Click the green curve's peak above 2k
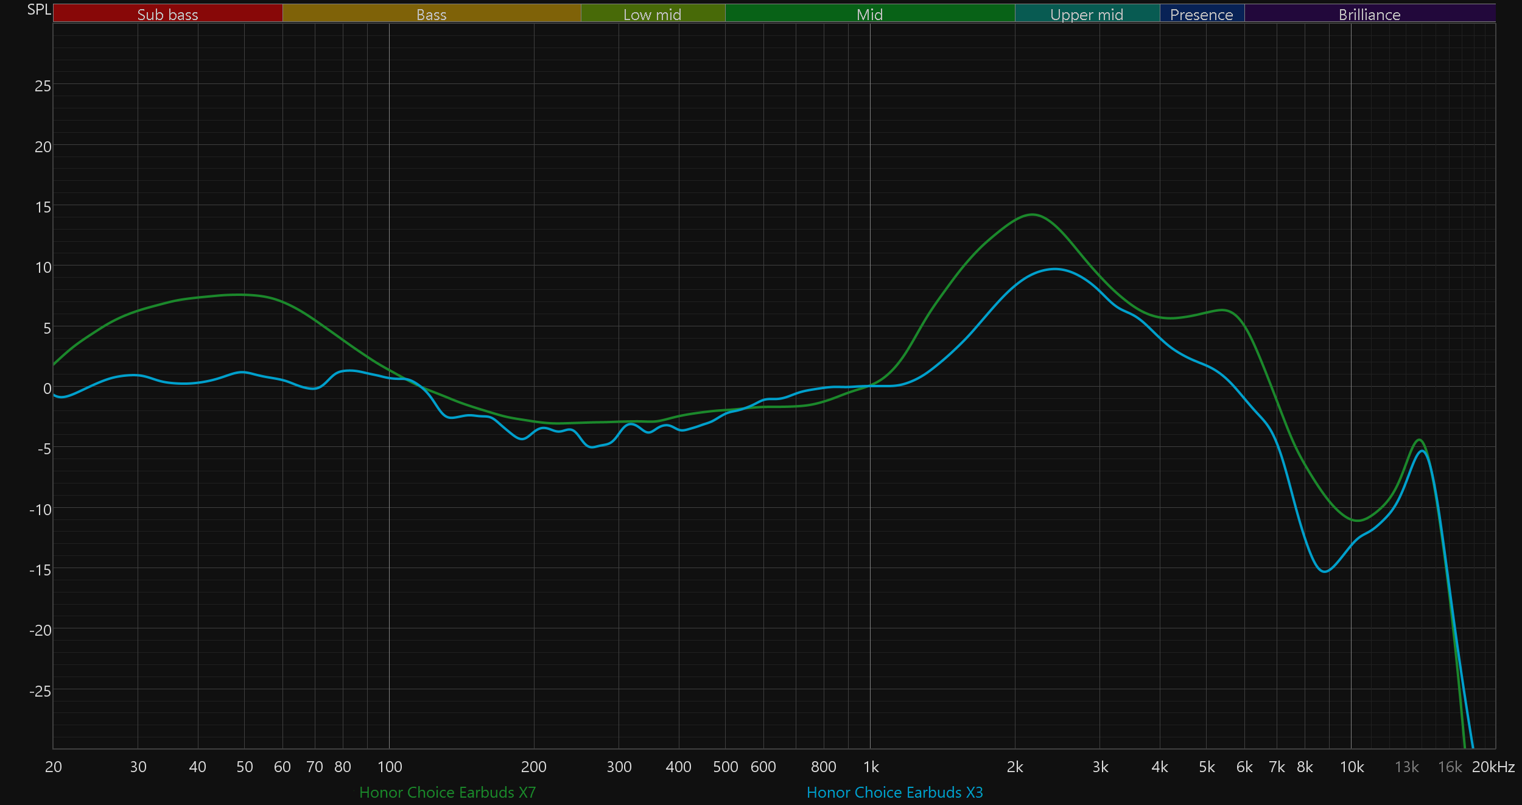Screen dimensions: 1522x805 1033,214
